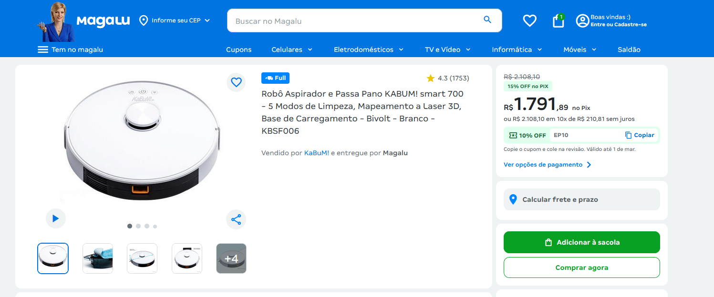
Task: Click the 15% OFF no PIX badge
Action: click(x=528, y=86)
